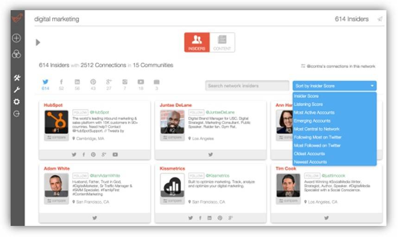Image resolution: width=398 pixels, height=237 pixels.
Task: Switch to the Content tab
Action: point(222,43)
